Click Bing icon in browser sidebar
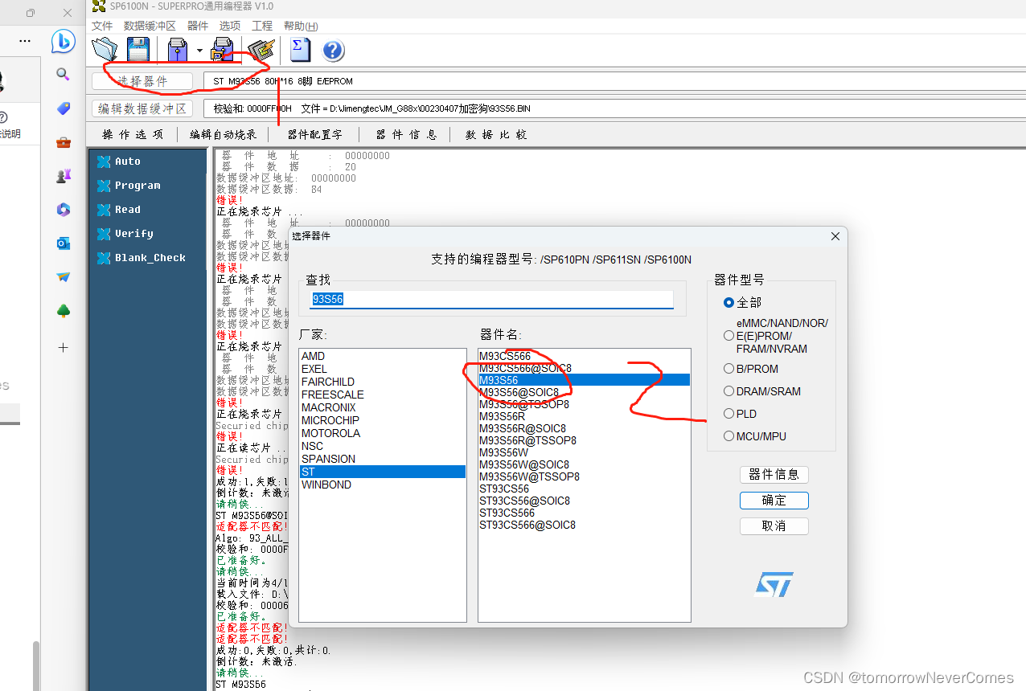Screen dimensions: 1026x691 64,41
